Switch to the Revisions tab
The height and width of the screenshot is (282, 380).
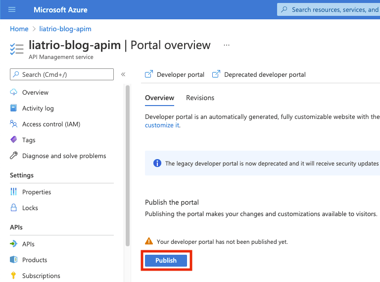point(200,98)
